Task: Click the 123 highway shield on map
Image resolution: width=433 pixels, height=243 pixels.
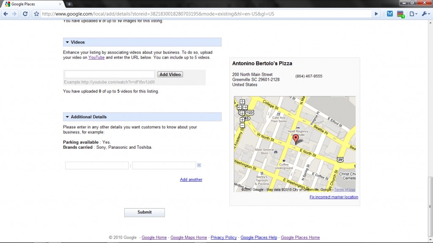Action: pos(249,112)
